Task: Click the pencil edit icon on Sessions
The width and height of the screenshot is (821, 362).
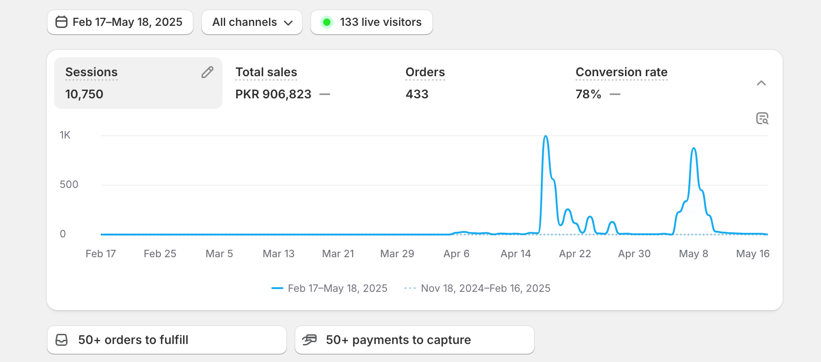Action: 207,72
